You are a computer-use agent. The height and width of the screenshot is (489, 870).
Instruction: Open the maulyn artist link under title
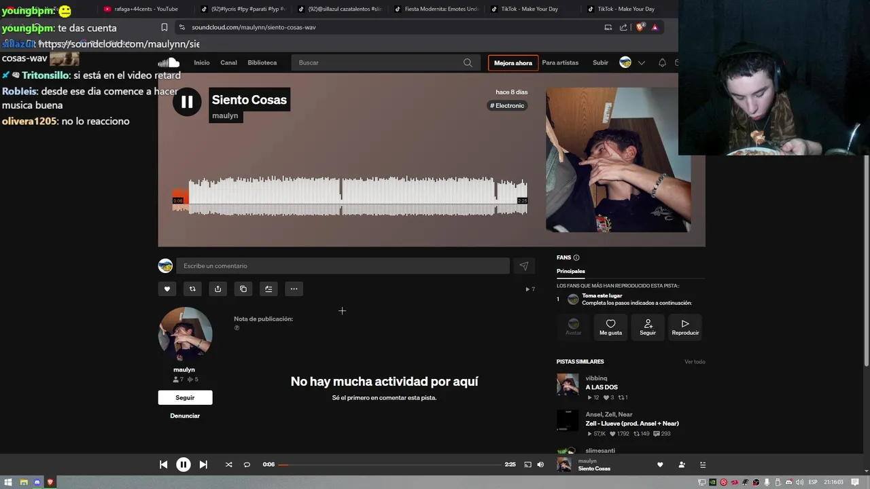click(225, 115)
